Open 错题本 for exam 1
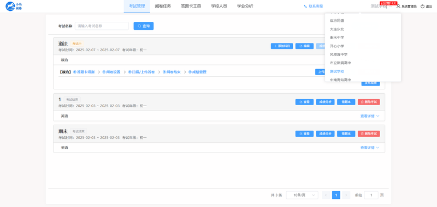 346,102
